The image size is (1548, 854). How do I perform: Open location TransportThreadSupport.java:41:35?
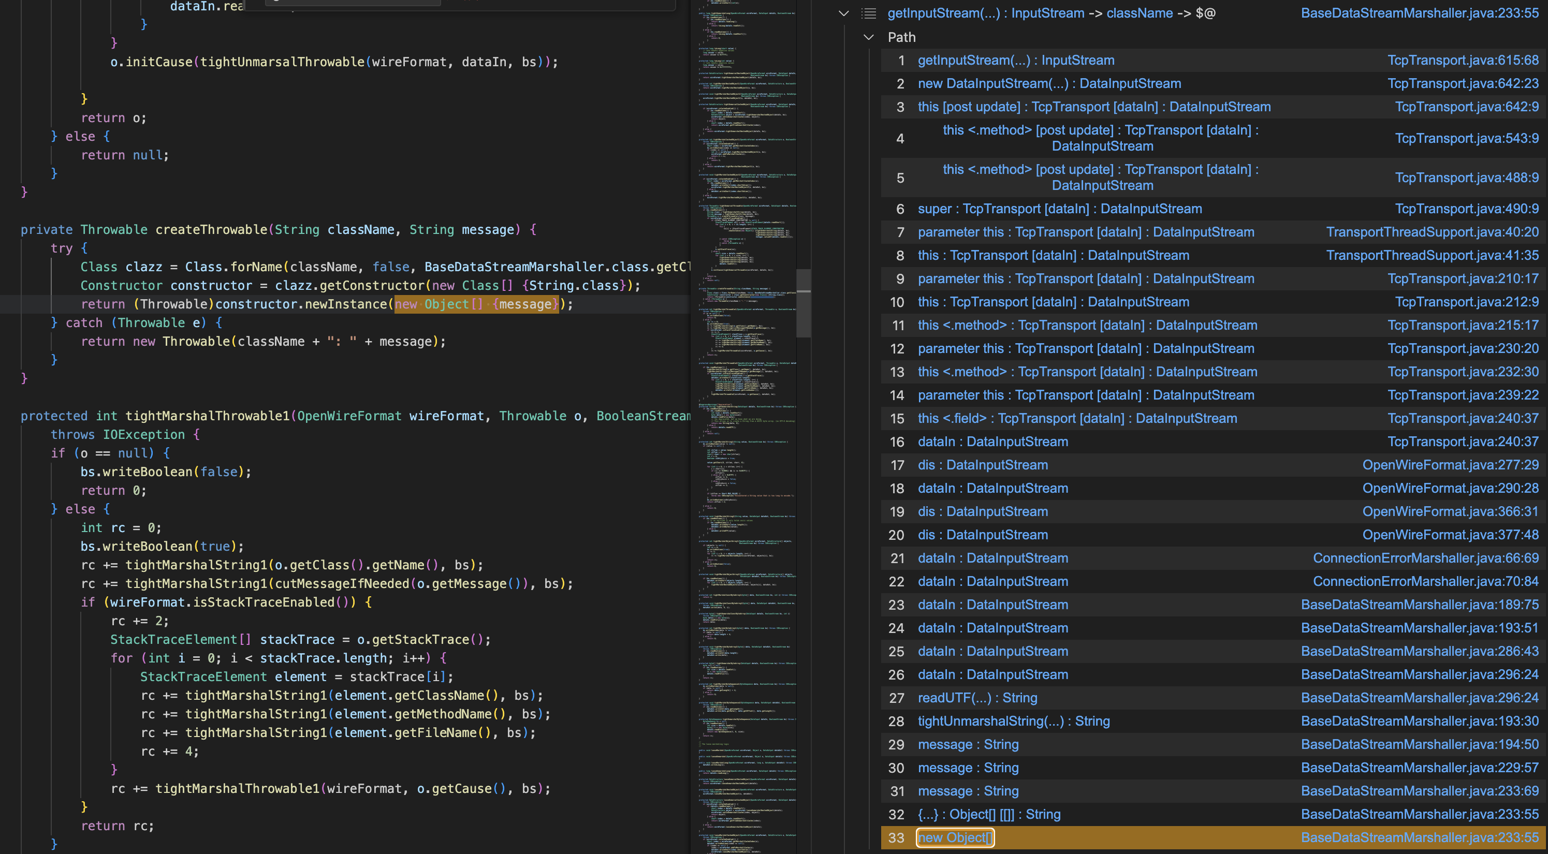tap(1432, 255)
